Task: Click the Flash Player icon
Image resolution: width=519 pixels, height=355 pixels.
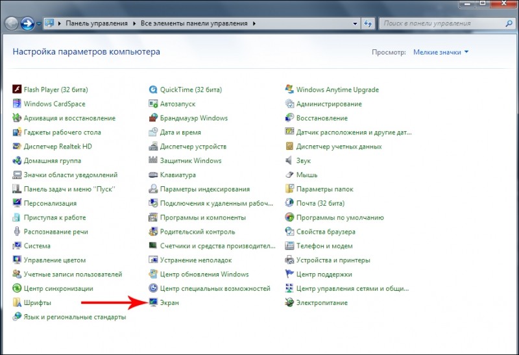Action: 17,90
